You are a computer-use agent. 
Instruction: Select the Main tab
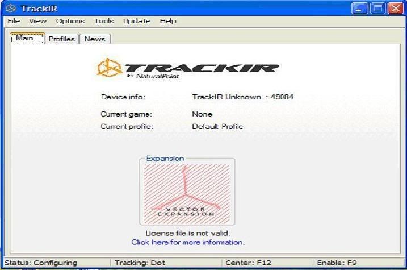point(27,38)
